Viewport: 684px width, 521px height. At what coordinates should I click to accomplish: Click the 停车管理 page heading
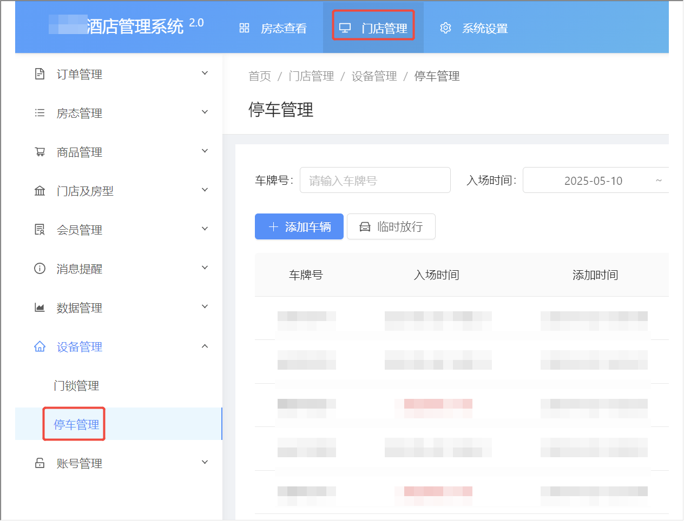(x=281, y=110)
